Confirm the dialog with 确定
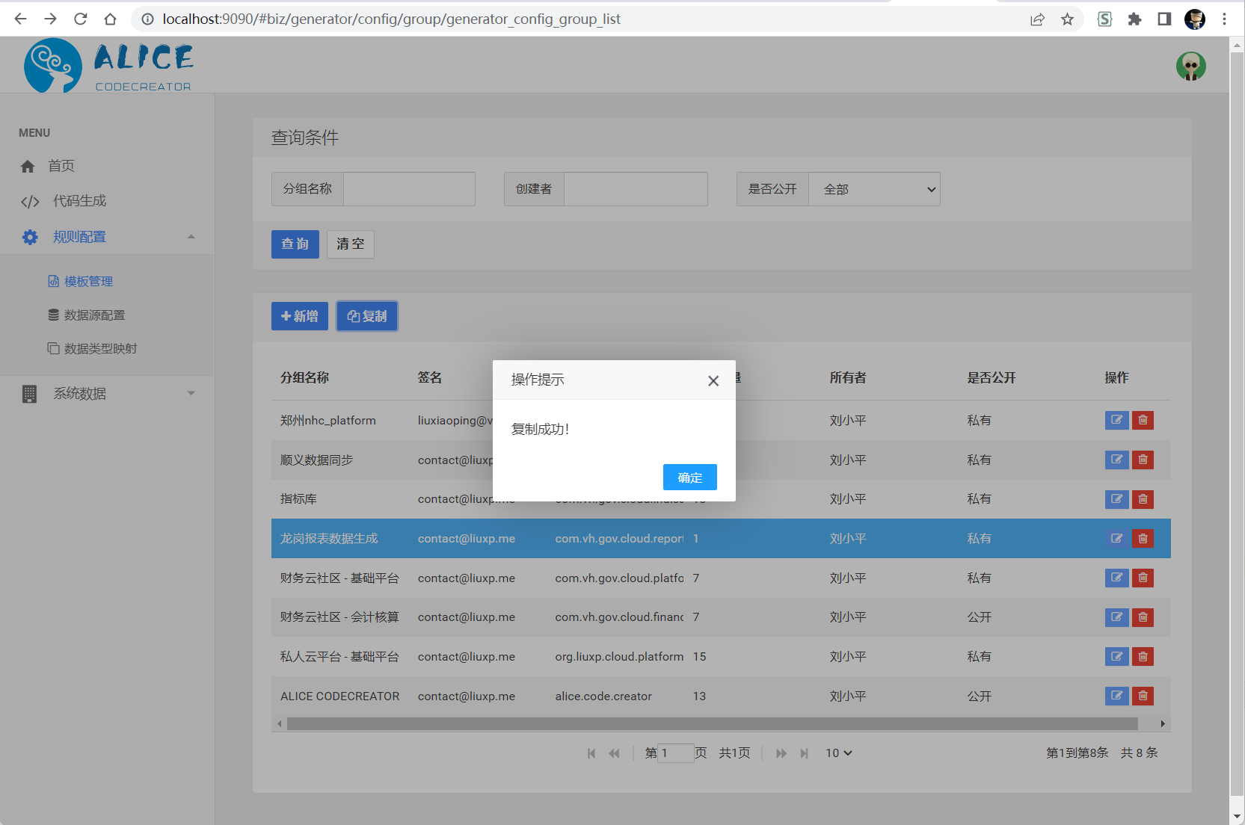Image resolution: width=1245 pixels, height=825 pixels. 689,478
